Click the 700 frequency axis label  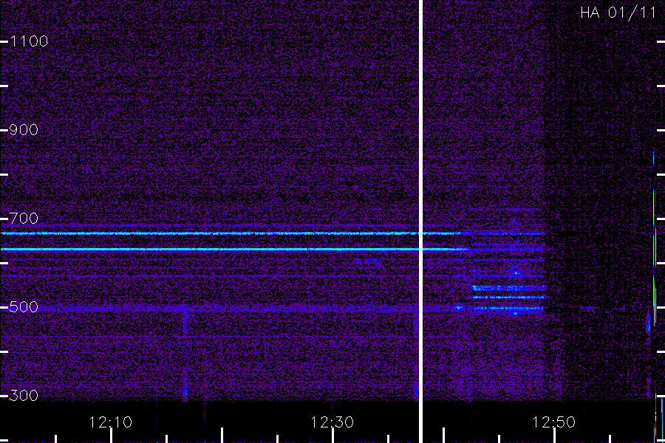pyautogui.click(x=24, y=219)
